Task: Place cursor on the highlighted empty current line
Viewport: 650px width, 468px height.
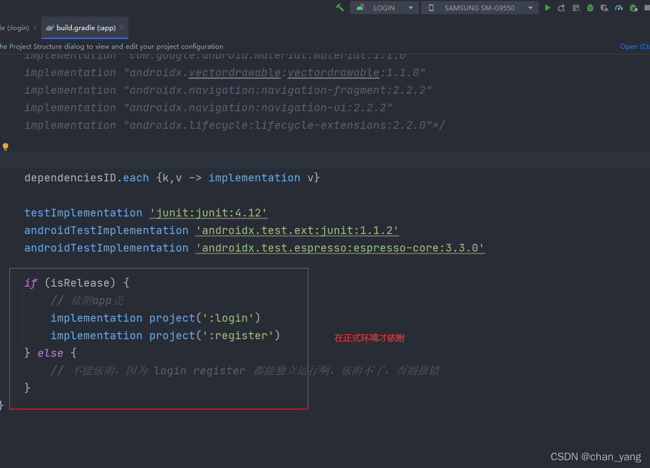Action: 325,160
